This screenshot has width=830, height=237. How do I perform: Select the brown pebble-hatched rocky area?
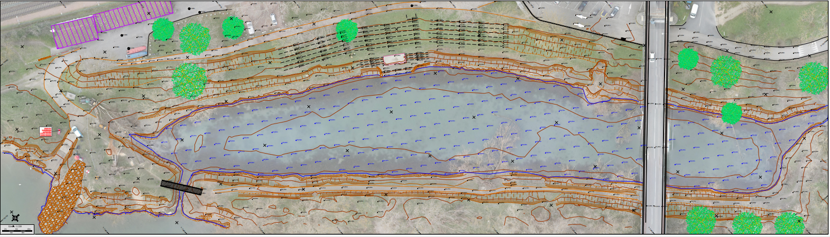coord(62,198)
